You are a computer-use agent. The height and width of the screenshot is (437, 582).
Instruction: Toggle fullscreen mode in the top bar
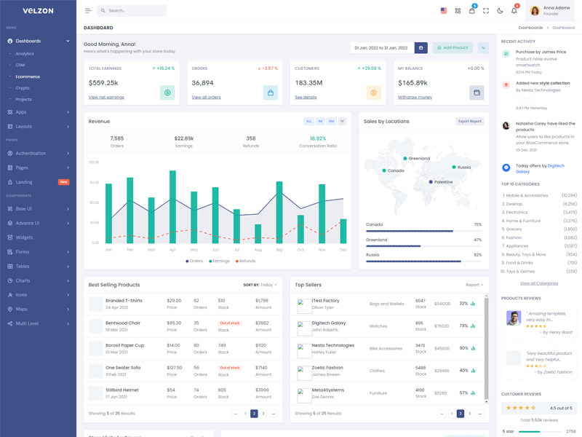coord(486,11)
